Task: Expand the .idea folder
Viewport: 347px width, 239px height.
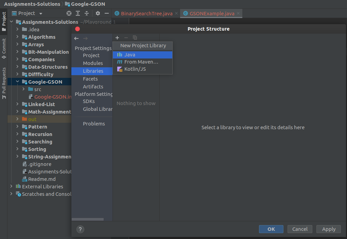Action: click(x=17, y=29)
